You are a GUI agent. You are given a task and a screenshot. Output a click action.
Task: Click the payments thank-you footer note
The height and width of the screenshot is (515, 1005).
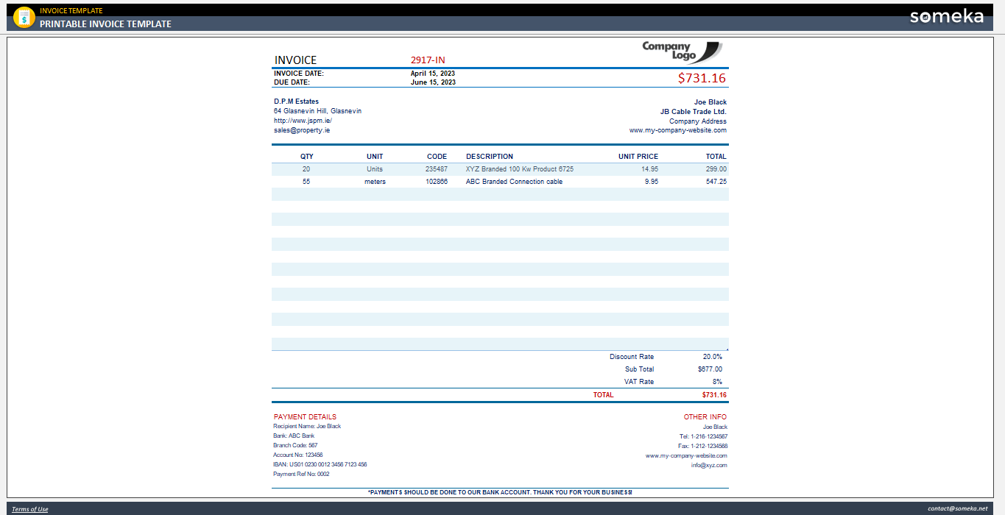(x=500, y=491)
